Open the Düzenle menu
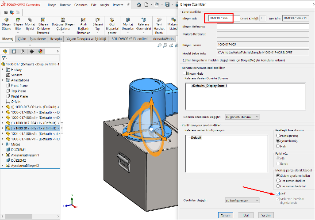Screen dimensions: 315x220 click(65, 5)
